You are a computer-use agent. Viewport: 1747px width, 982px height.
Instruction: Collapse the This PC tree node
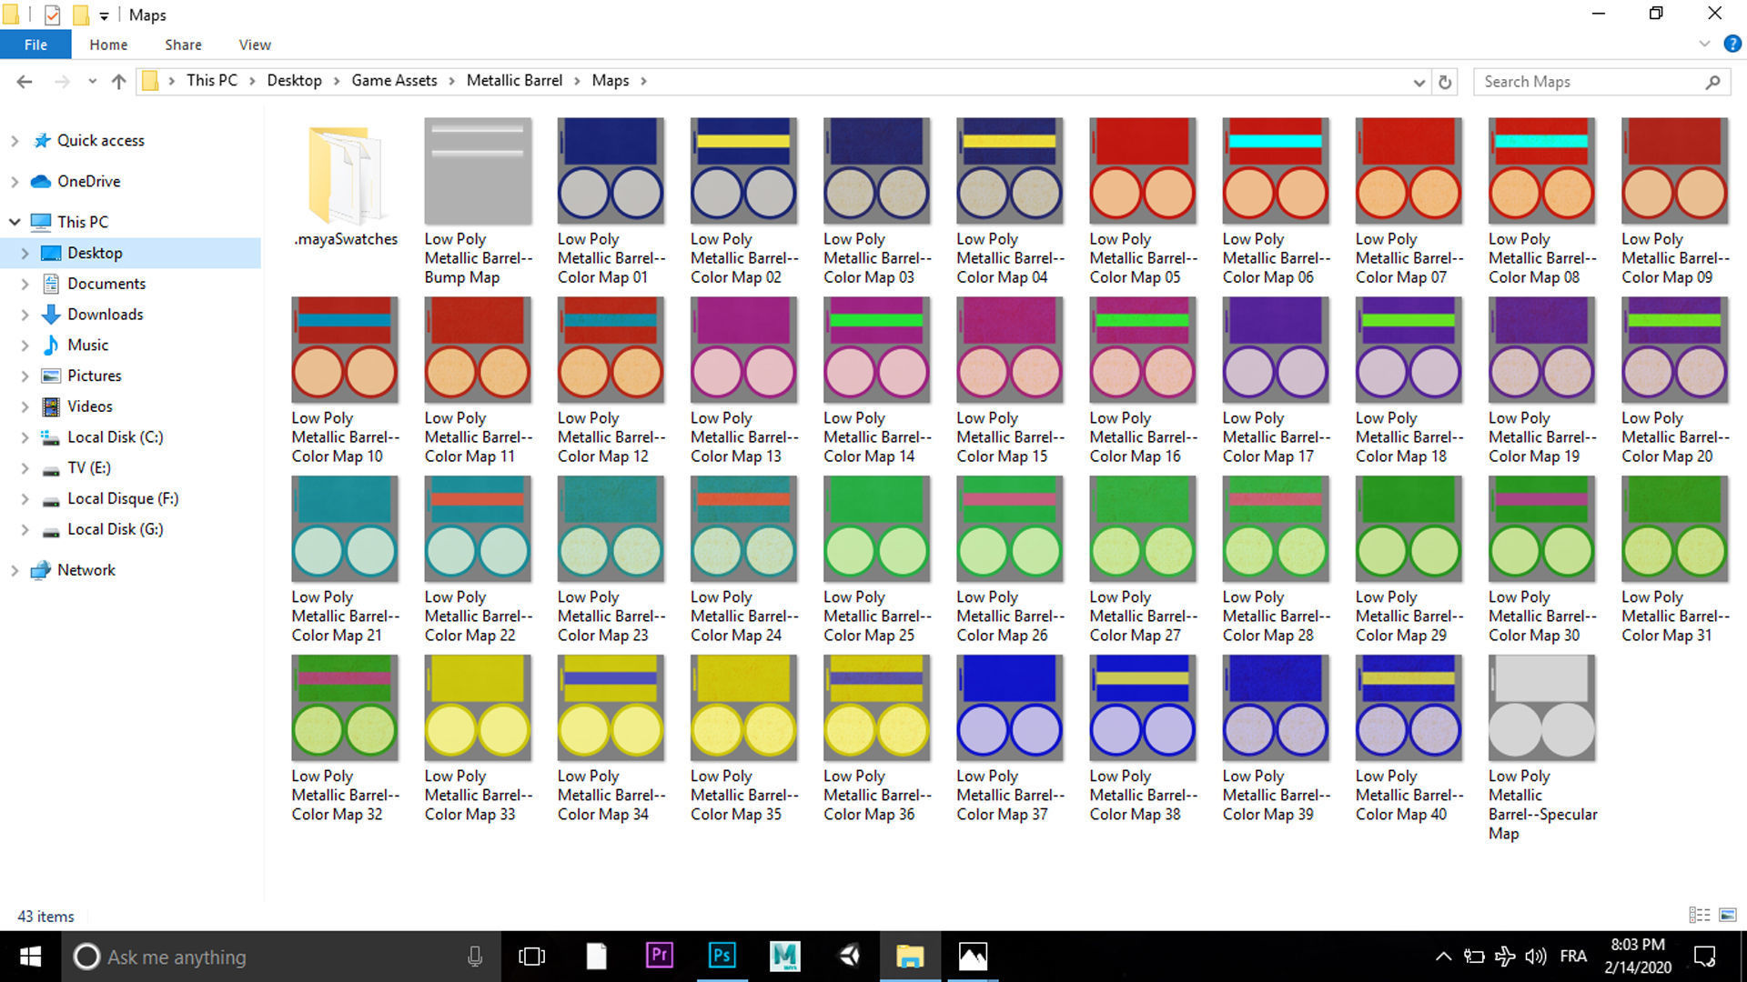[15, 222]
